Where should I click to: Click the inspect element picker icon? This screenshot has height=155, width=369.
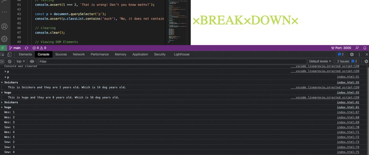pos(3,54)
